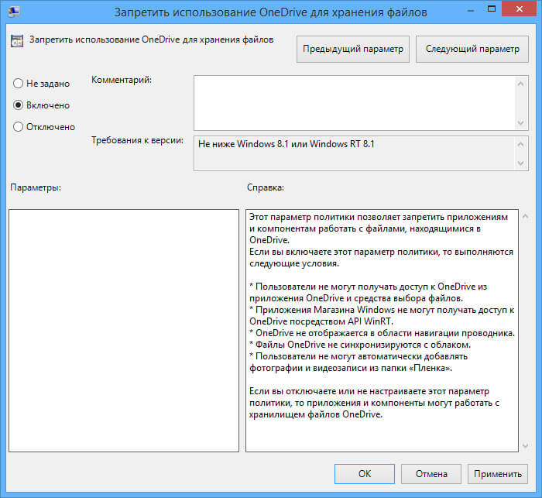This screenshot has height=498, width=542.
Task: Open 'Следующий параметр'
Action: [x=472, y=49]
